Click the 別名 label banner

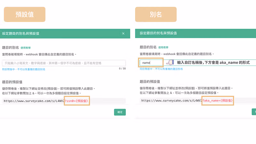tap(156, 14)
